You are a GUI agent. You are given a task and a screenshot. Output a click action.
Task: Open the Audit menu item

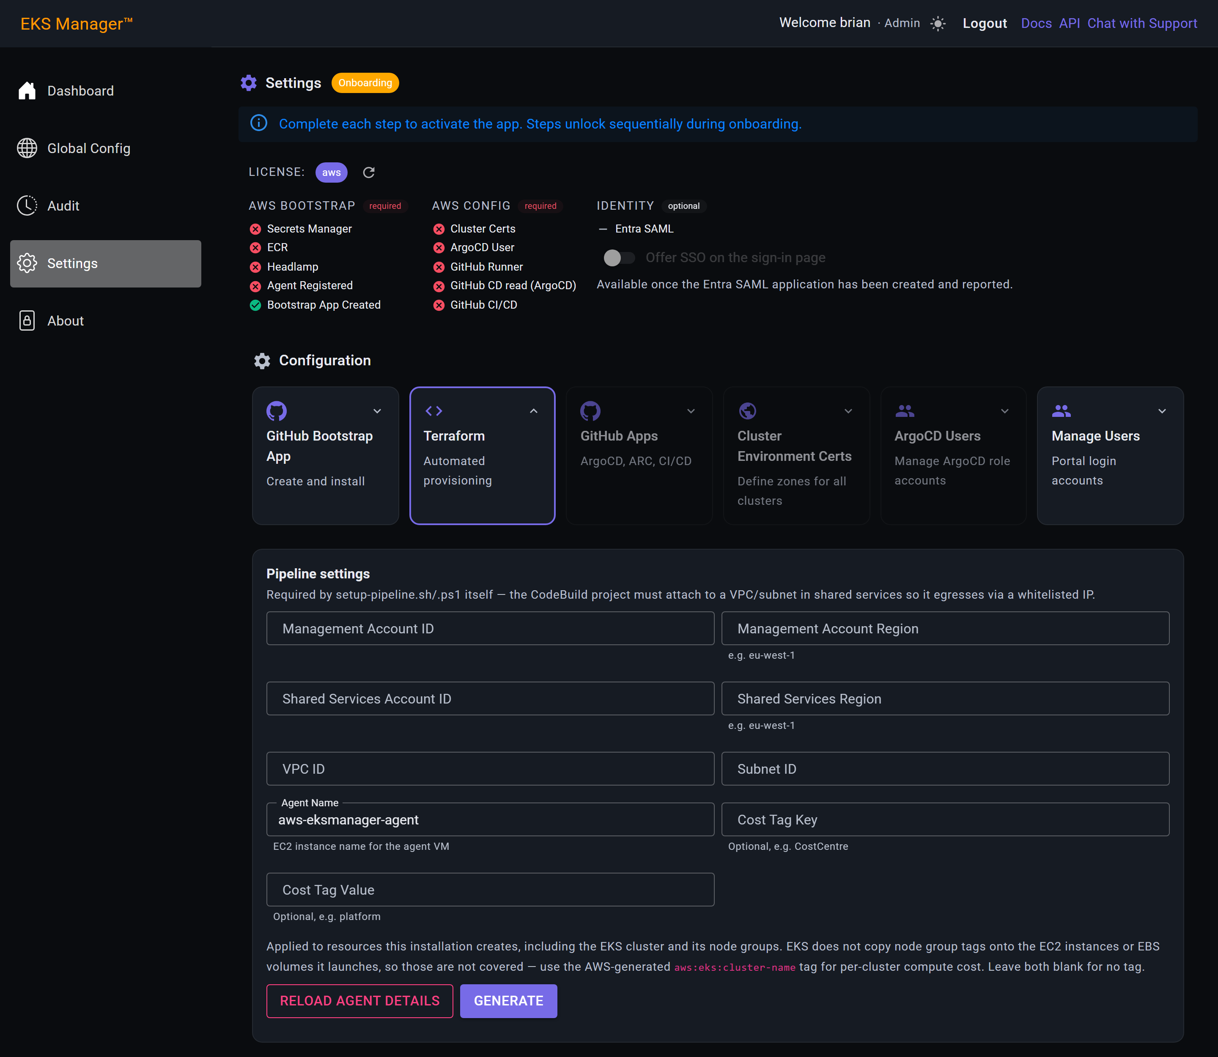[x=106, y=205]
